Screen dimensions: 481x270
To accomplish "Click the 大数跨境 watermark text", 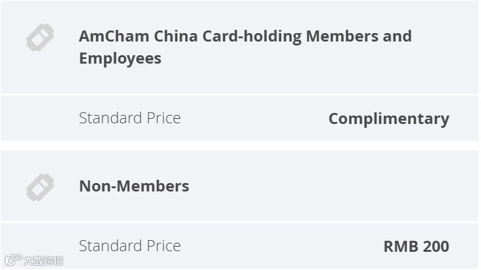I will tap(44, 261).
